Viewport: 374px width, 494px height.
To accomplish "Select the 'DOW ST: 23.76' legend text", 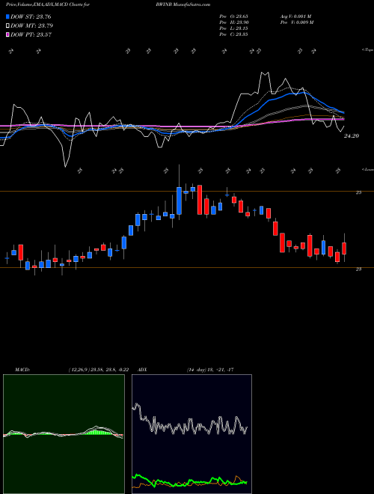I will [31, 16].
